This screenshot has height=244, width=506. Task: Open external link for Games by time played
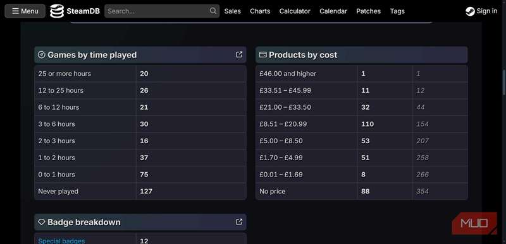click(239, 54)
